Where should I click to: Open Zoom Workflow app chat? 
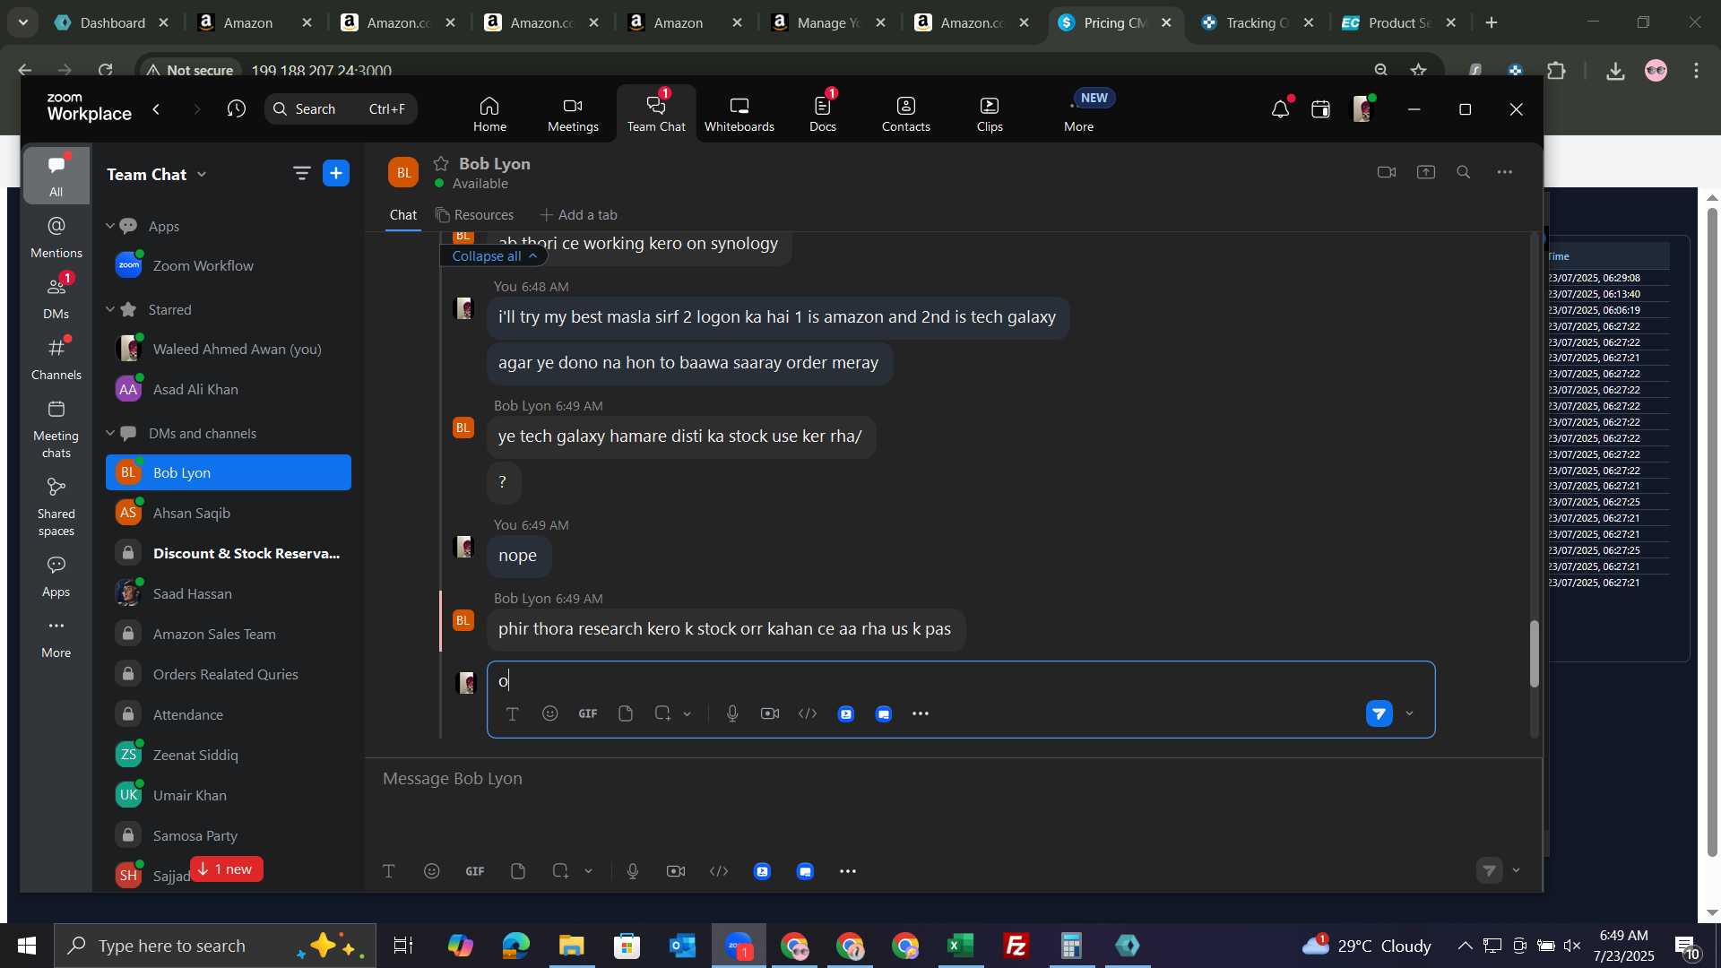[229, 265]
